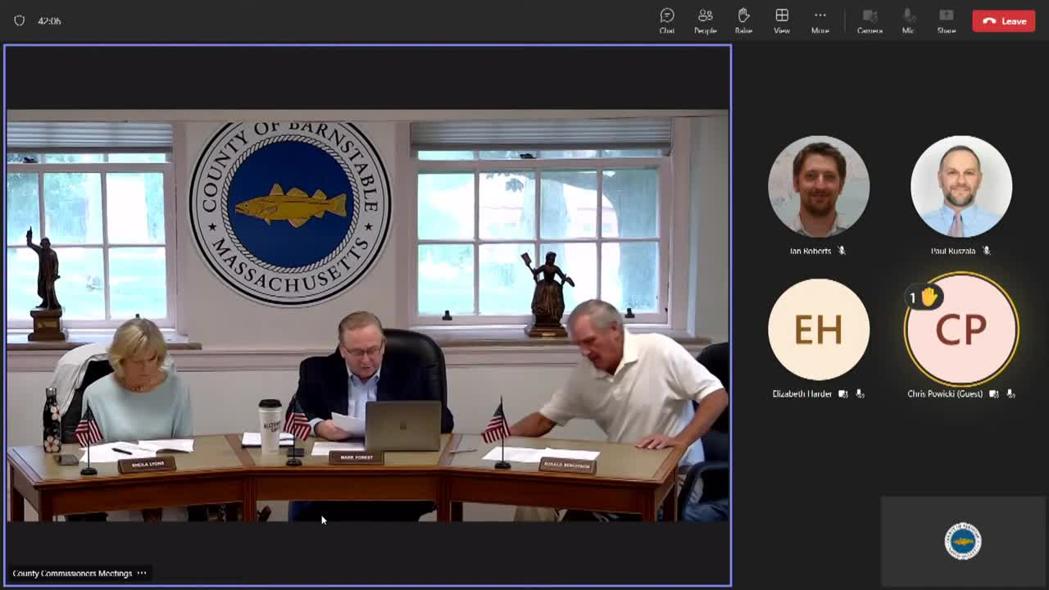Open the View layout options
Image resolution: width=1049 pixels, height=590 pixels.
pyautogui.click(x=782, y=20)
